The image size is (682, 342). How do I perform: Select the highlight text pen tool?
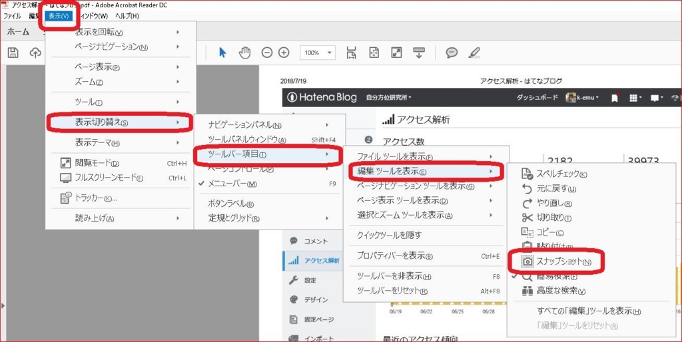click(x=474, y=53)
